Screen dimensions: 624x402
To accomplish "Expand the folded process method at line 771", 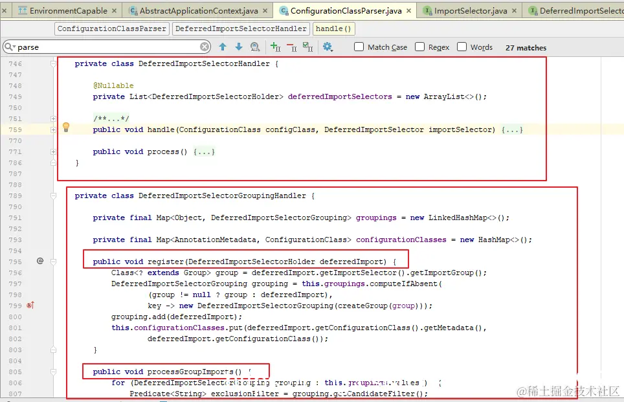I will 53,151.
